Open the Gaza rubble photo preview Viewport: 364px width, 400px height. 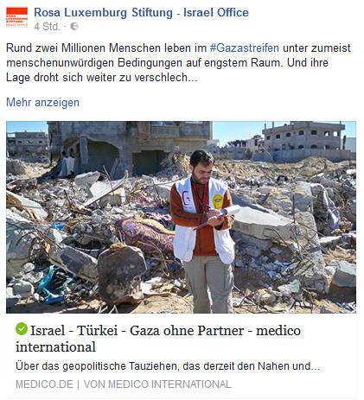coord(181,217)
